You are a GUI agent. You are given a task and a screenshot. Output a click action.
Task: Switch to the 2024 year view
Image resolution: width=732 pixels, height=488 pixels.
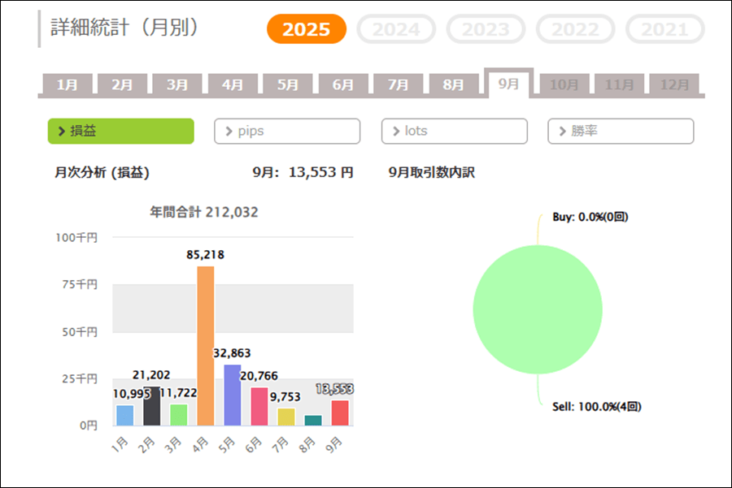(396, 30)
